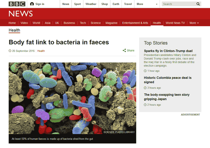Open body-swapping teen story gripping Japan
The image size is (210, 148).
pyautogui.click(x=167, y=97)
